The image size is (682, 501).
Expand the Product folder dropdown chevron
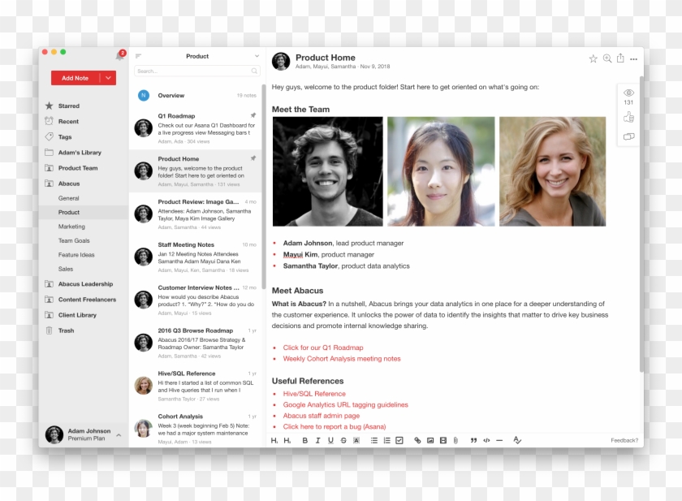tap(257, 56)
